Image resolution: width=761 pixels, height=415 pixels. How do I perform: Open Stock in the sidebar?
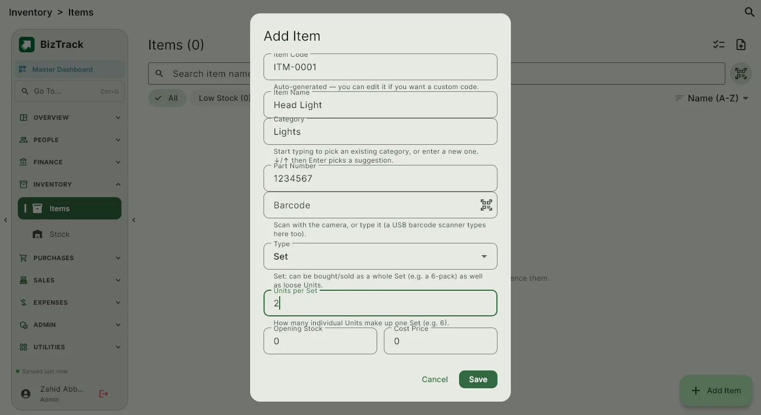click(70, 235)
